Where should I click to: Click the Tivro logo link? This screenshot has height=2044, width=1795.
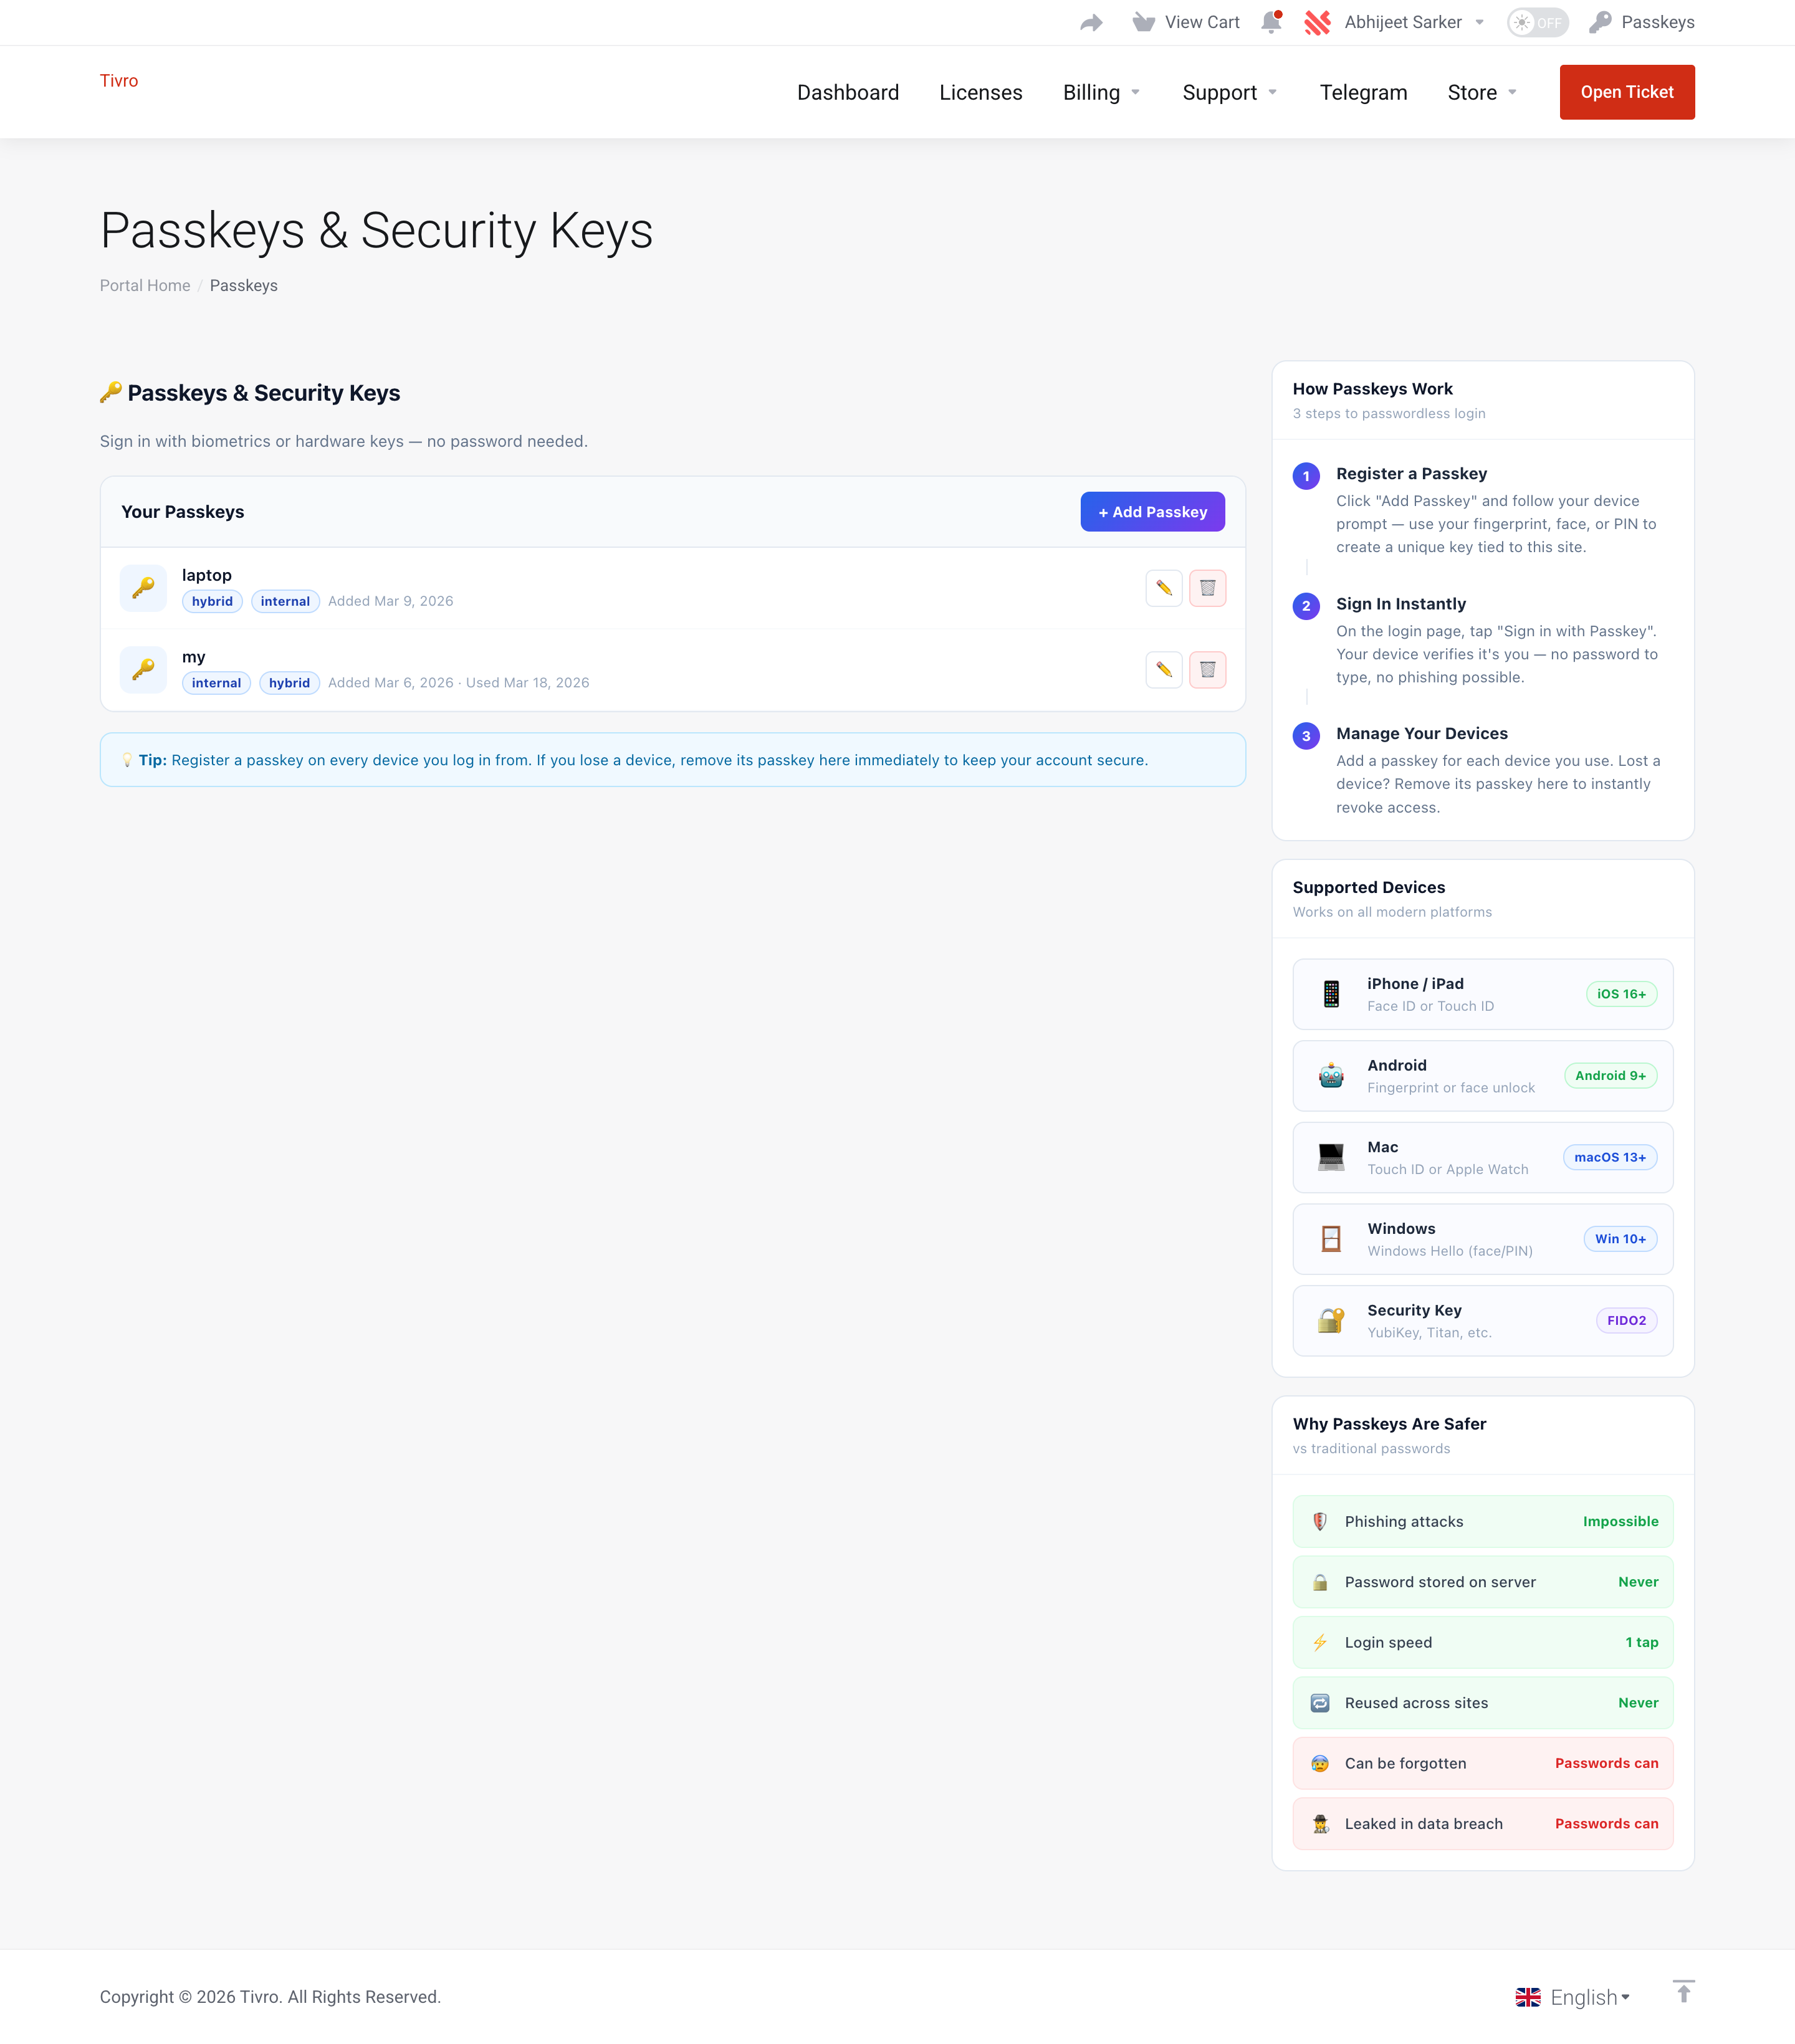pyautogui.click(x=119, y=81)
